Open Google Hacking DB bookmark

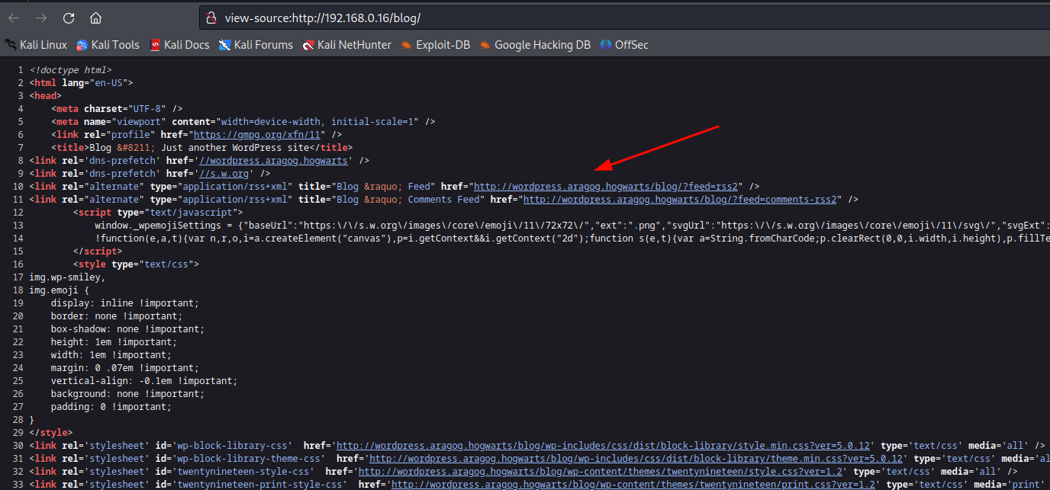(535, 45)
